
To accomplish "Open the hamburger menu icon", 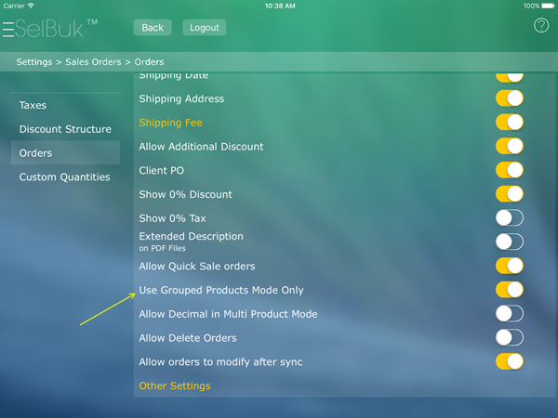I will pyautogui.click(x=8, y=30).
